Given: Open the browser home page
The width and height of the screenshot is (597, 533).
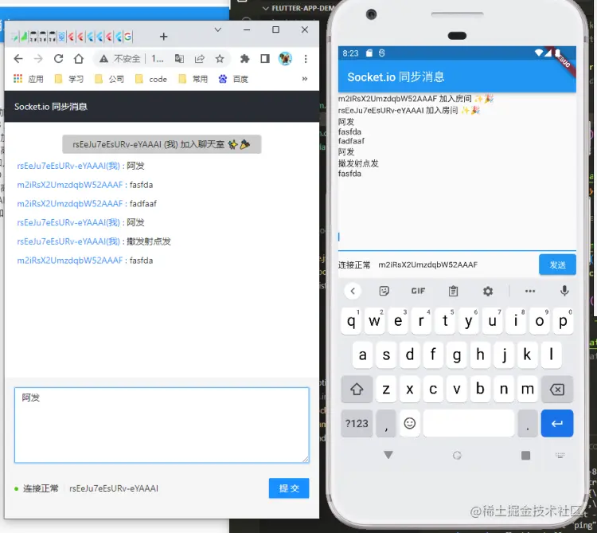Looking at the screenshot, I should pyautogui.click(x=79, y=59).
